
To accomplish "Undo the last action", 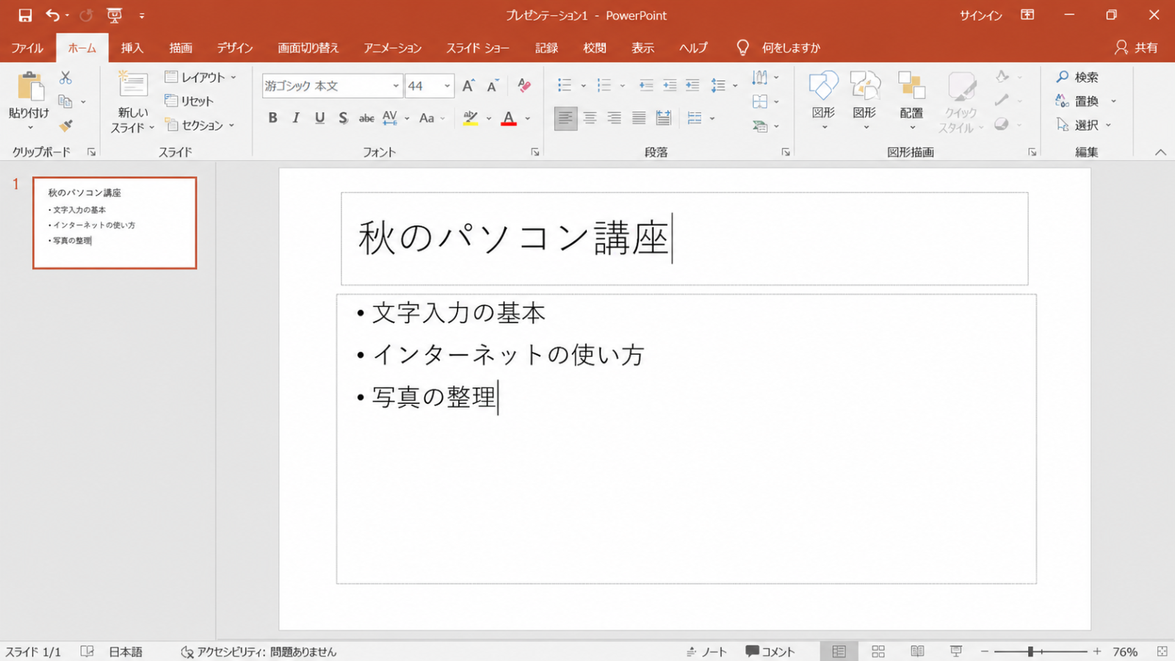I will click(53, 15).
